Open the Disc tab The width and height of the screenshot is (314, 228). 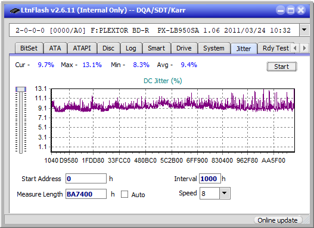108,48
